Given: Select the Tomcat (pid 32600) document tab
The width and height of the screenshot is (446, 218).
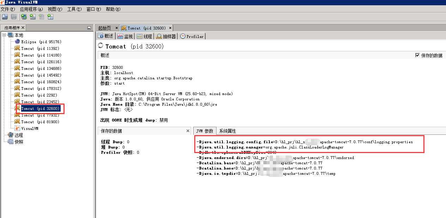Looking at the screenshot, I should point(146,28).
